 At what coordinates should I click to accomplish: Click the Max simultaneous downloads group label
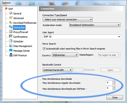(x=57, y=79)
